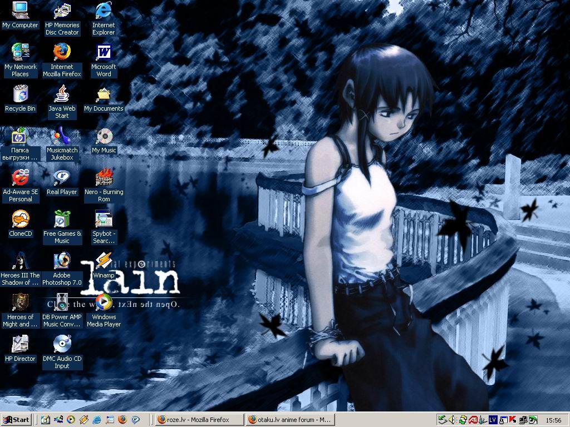Open Java Web Start shortcut

[x=62, y=102]
